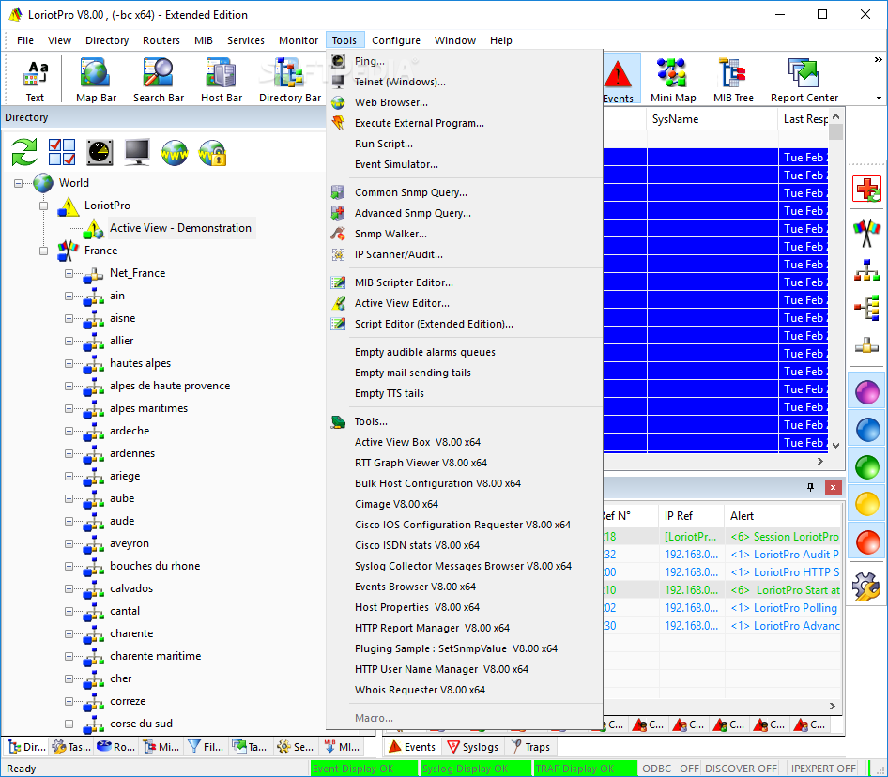Click the DISCOVER OFF status bar entry
This screenshot has width=888, height=777.
pyautogui.click(x=741, y=769)
